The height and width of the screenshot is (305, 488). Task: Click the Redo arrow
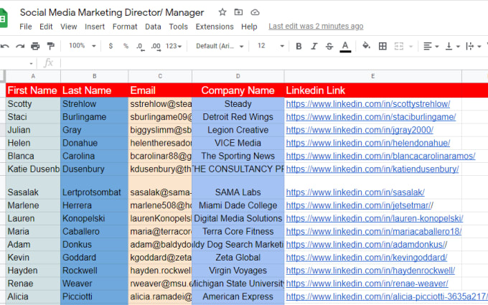(20, 46)
